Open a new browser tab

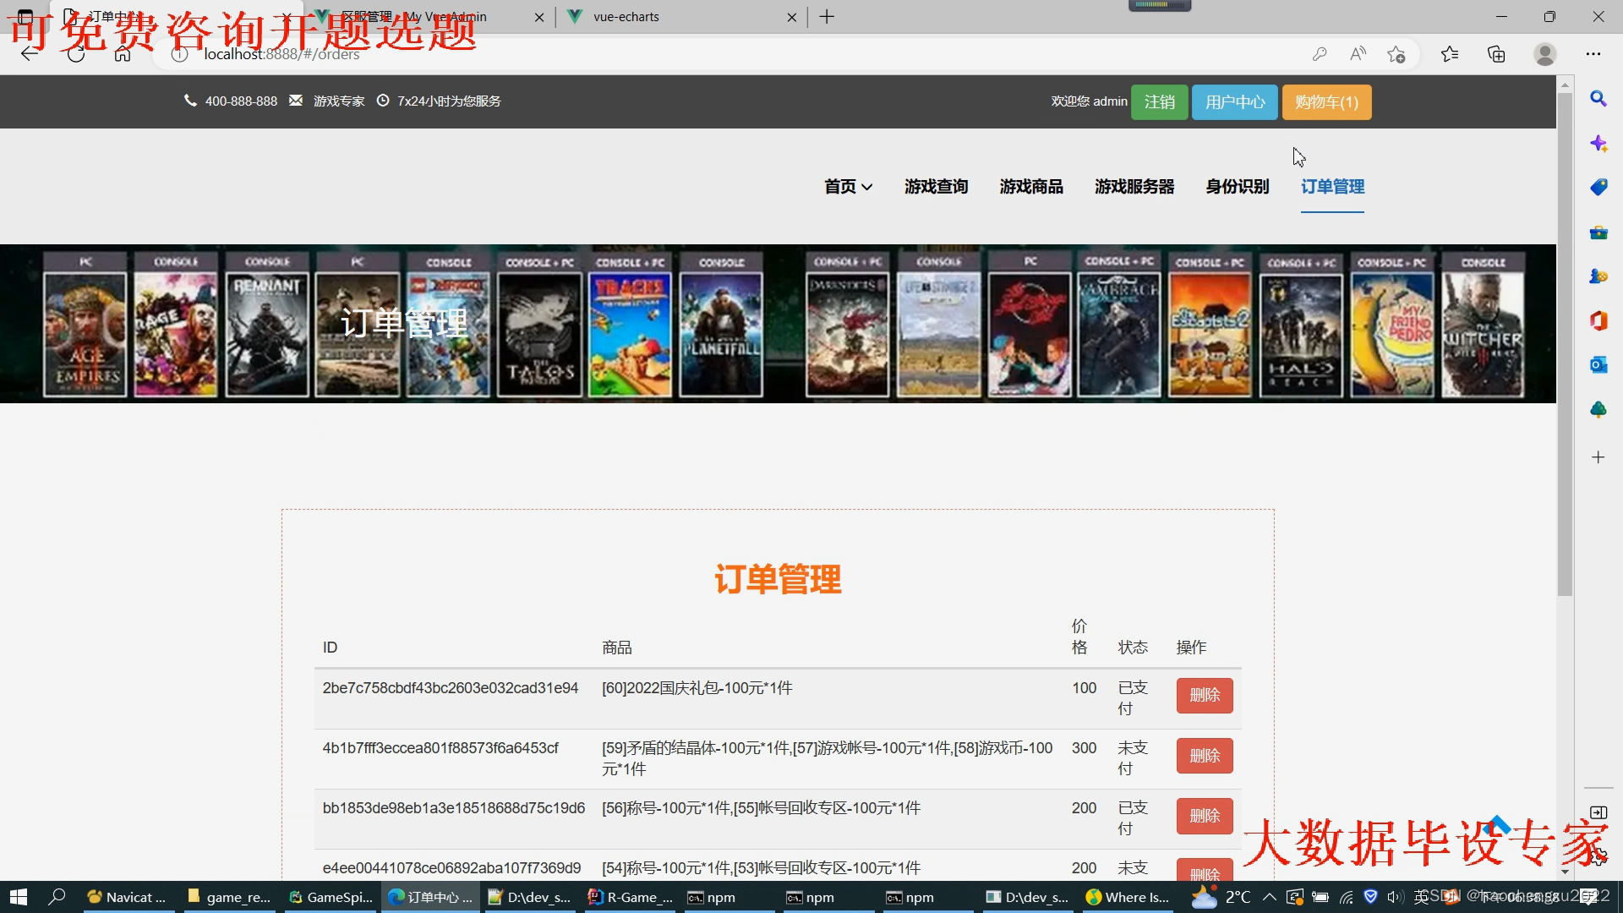point(827,17)
